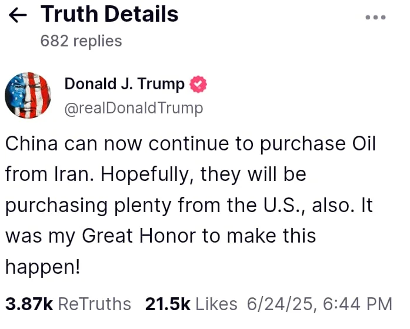Click the red verified badge checkmark
The height and width of the screenshot is (329, 410).
199,85
